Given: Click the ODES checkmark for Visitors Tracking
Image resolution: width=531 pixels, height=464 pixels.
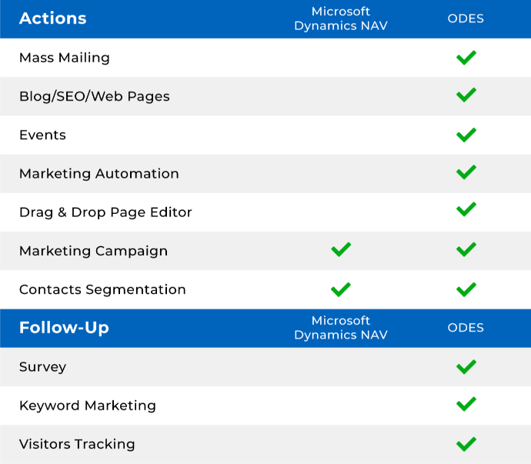Looking at the screenshot, I should click(466, 444).
